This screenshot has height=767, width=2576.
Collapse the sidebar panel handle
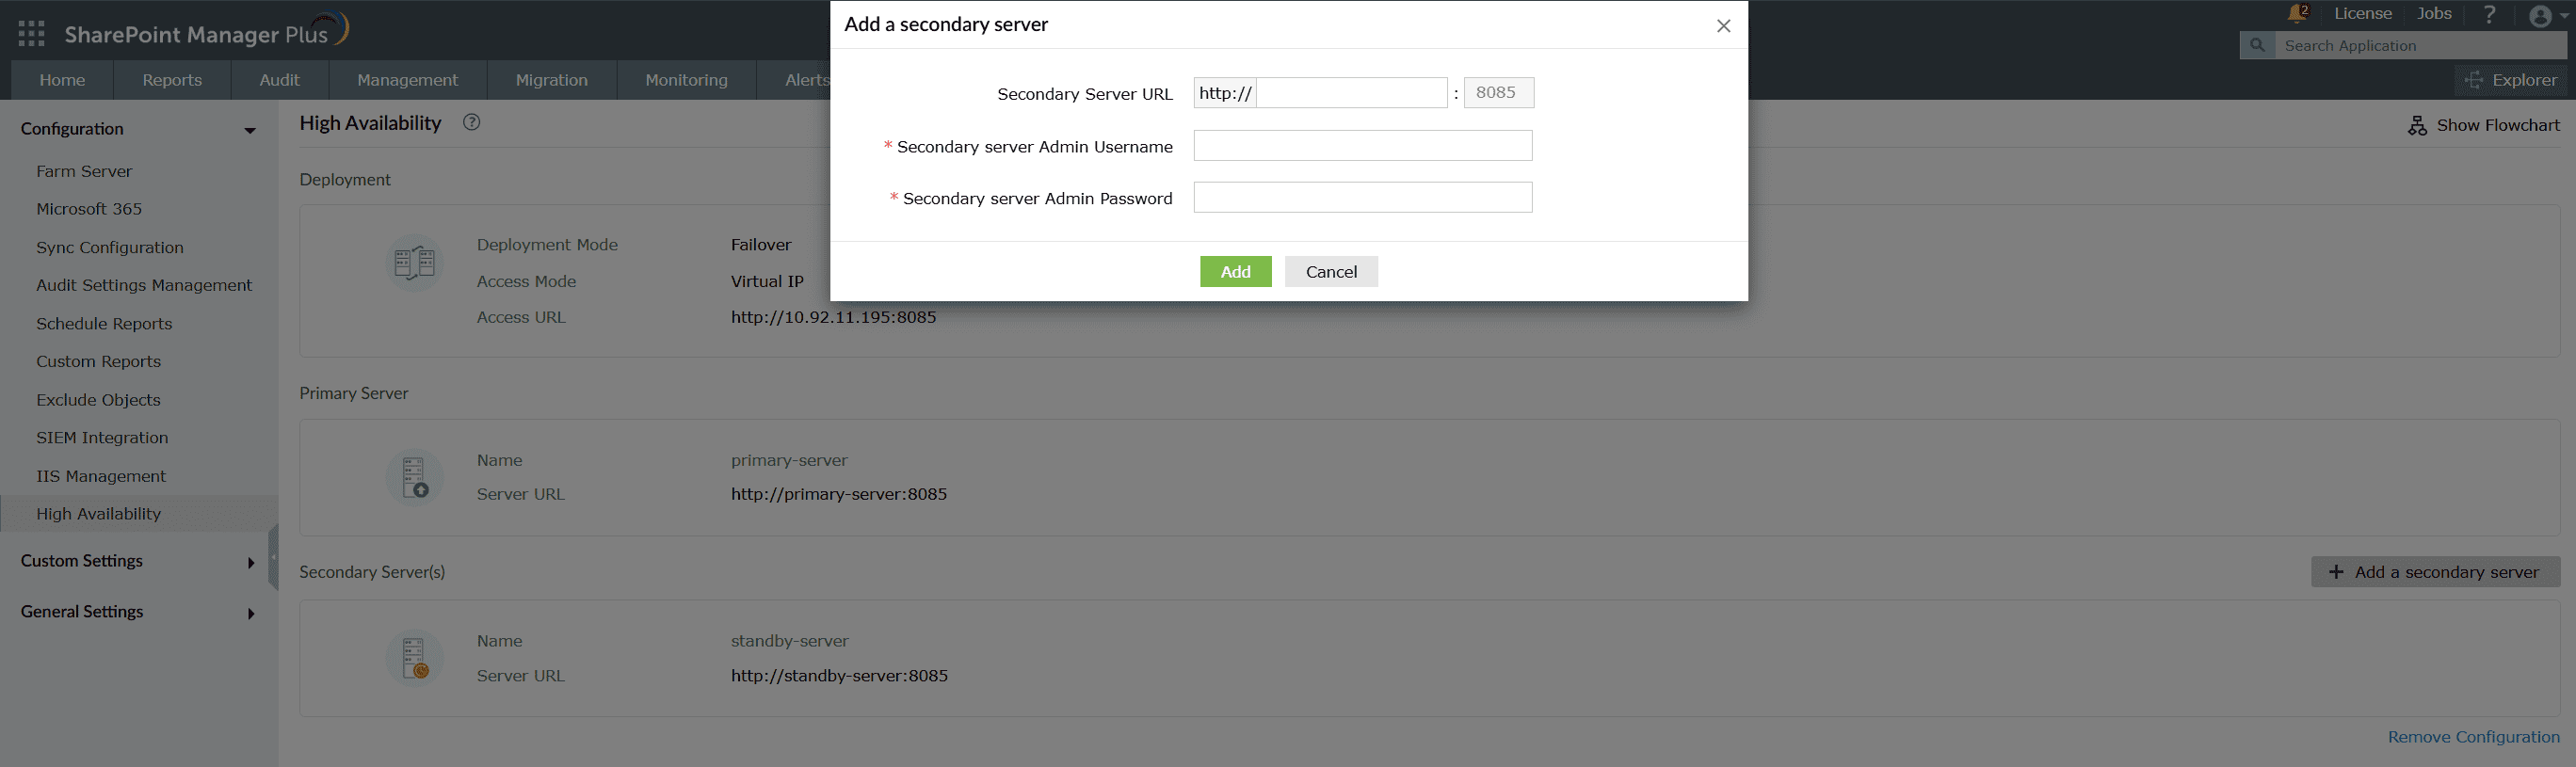click(x=273, y=558)
